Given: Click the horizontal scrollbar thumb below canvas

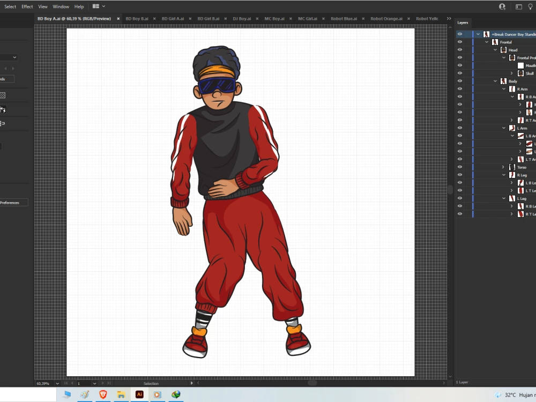Looking at the screenshot, I should [312, 383].
